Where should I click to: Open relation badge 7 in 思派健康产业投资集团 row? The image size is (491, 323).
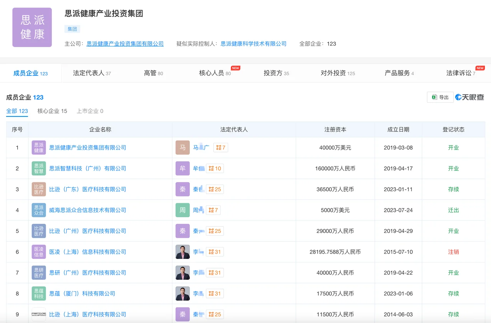(x=221, y=148)
